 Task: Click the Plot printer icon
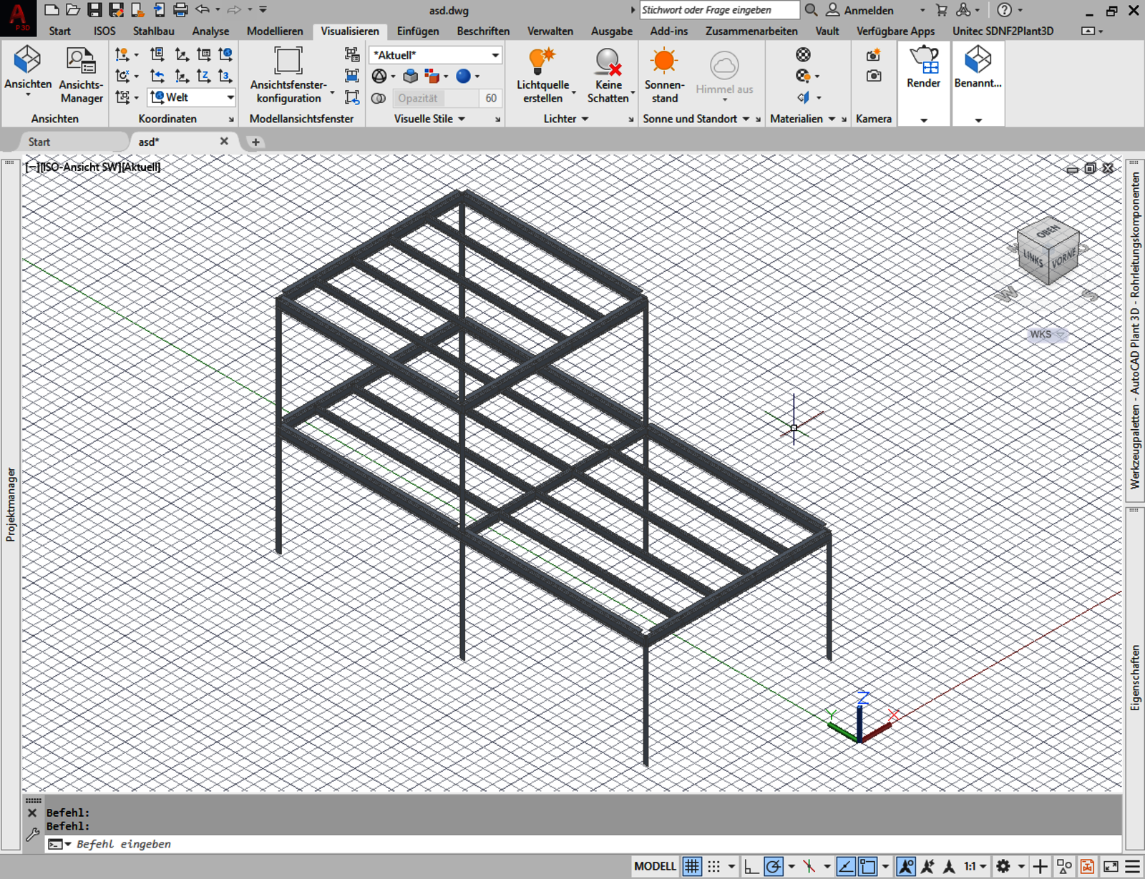click(x=180, y=10)
